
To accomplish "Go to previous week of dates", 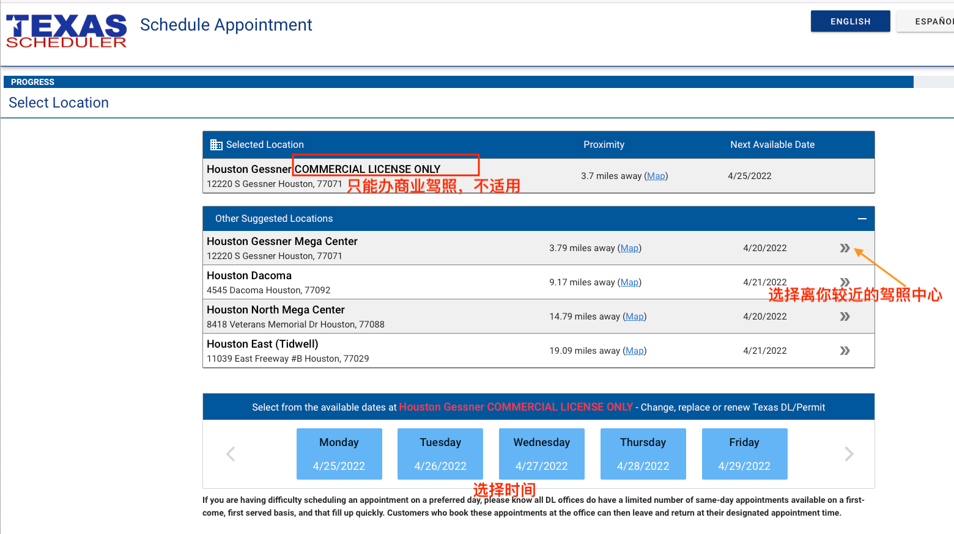I will click(x=231, y=454).
